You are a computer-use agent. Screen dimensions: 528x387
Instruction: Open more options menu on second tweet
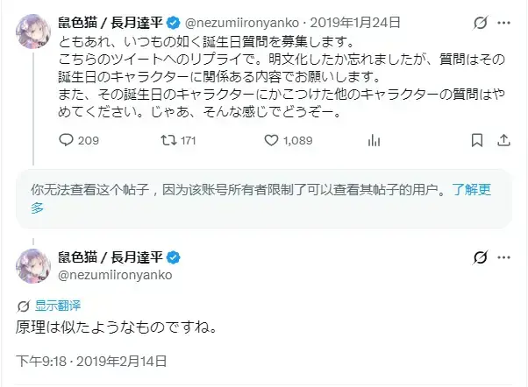tap(503, 257)
